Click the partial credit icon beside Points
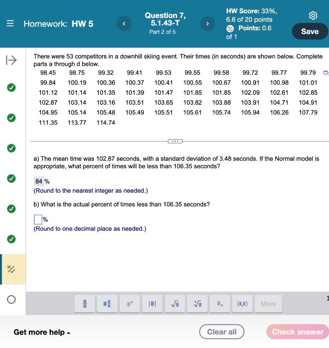The width and height of the screenshot is (329, 348). click(230, 29)
